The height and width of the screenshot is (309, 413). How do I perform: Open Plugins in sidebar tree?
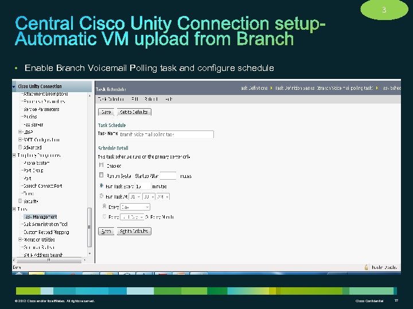pyautogui.click(x=30, y=117)
